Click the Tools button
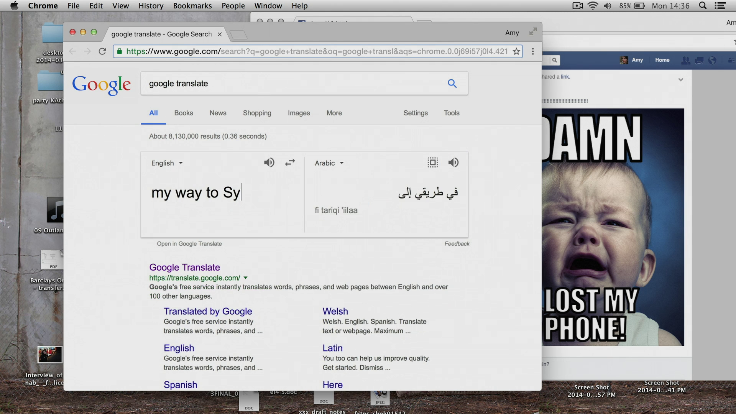 [452, 113]
